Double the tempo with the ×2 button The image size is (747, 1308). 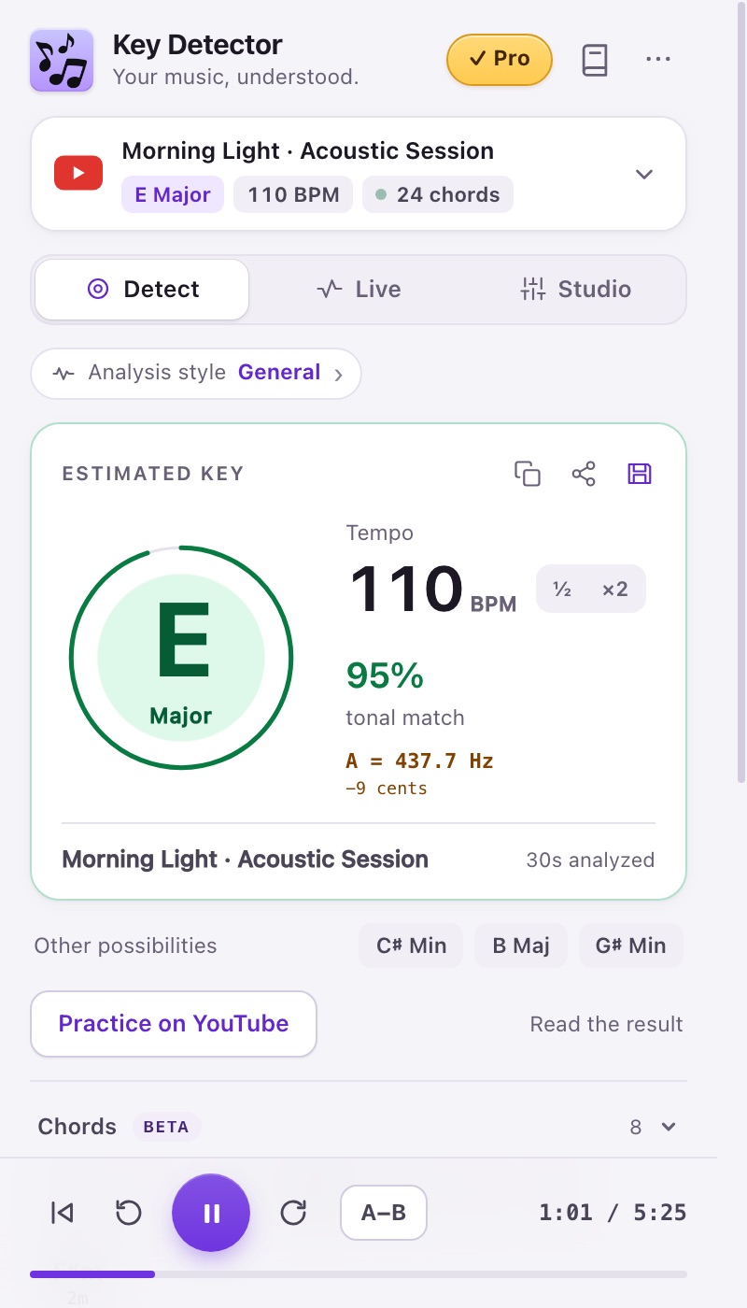click(614, 590)
